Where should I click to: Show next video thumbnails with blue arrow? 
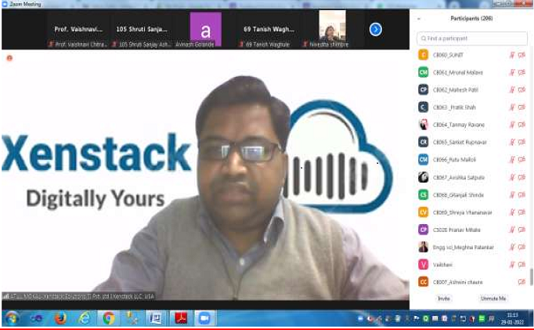point(376,29)
